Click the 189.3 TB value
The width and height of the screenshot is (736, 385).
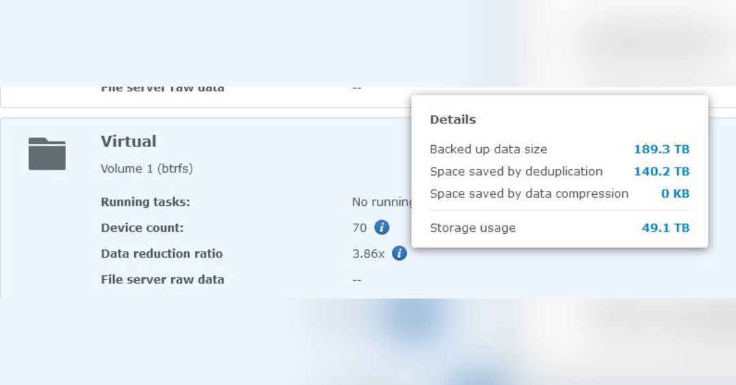point(662,149)
